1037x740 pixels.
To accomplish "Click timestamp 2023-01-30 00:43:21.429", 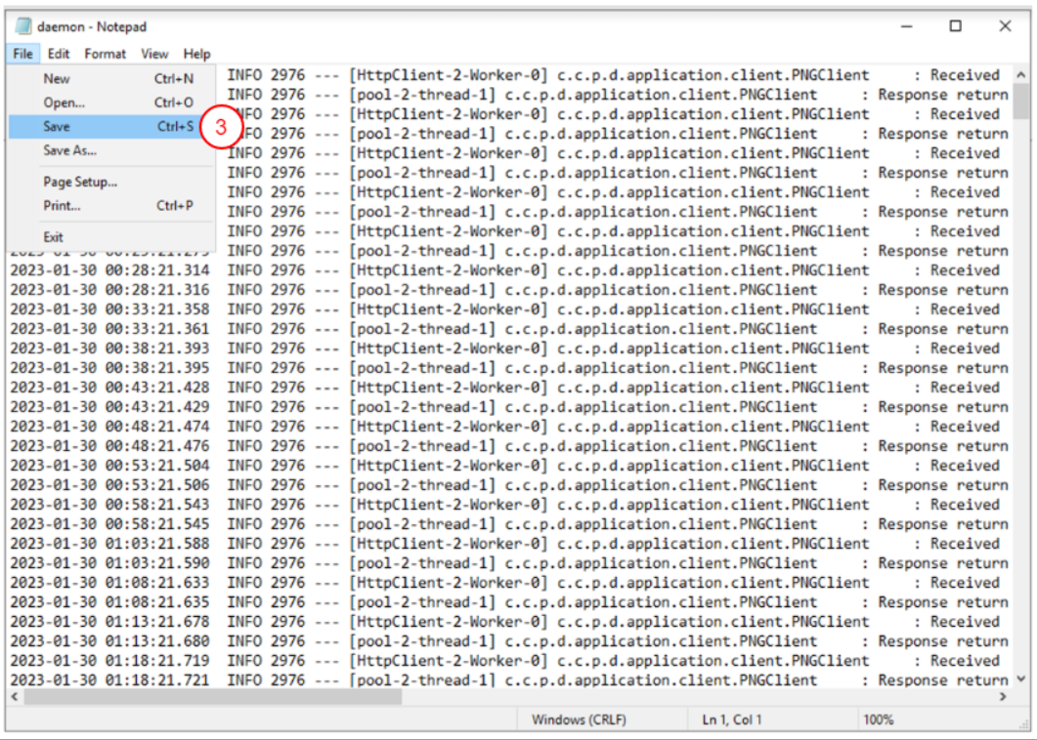I will point(109,407).
